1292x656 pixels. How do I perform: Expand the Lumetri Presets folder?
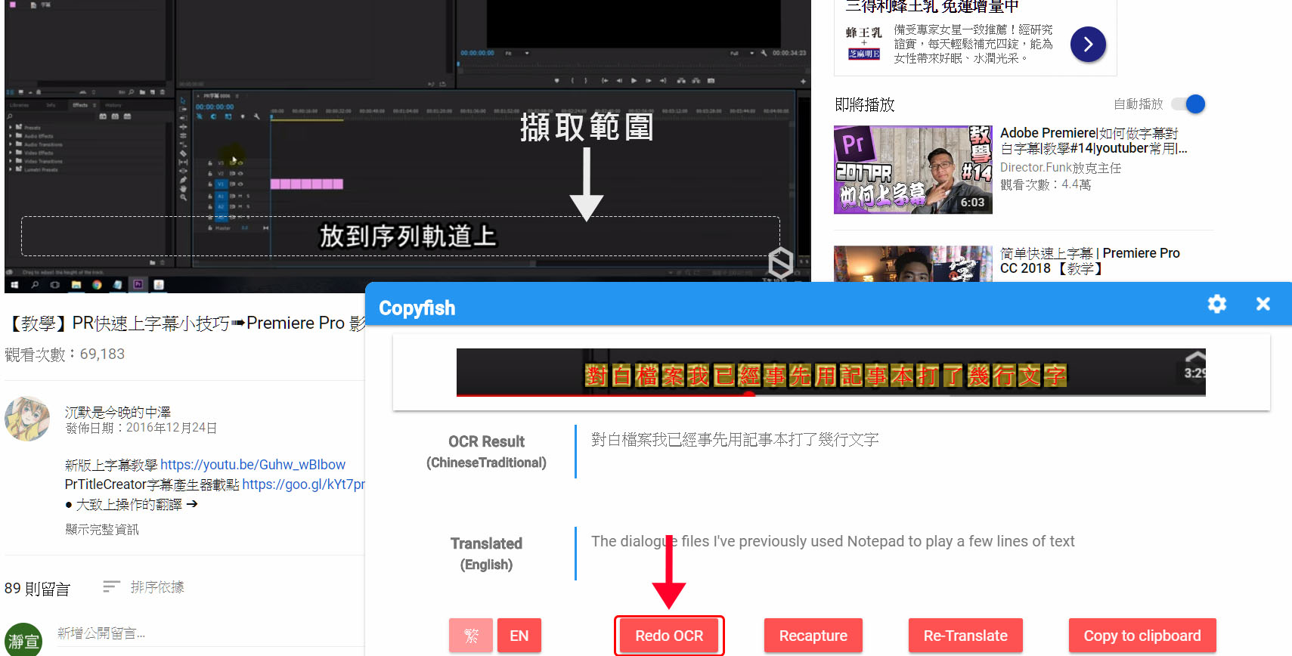coord(10,169)
